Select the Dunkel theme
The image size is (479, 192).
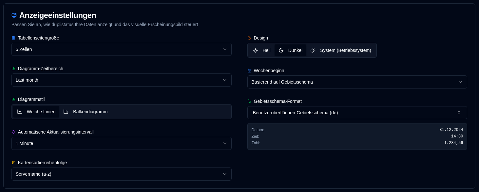pyautogui.click(x=291, y=50)
